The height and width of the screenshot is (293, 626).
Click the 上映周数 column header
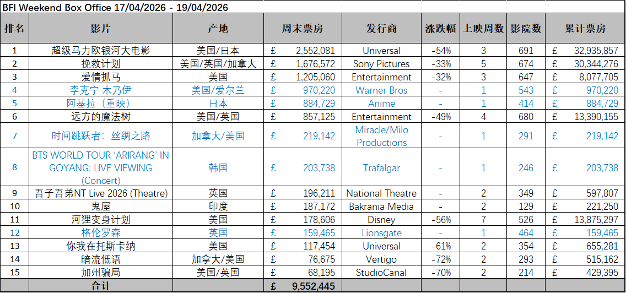coord(483,29)
